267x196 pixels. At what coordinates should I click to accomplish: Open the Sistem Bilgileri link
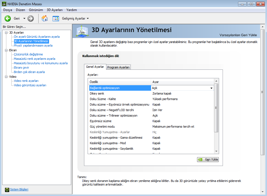coord(19,190)
